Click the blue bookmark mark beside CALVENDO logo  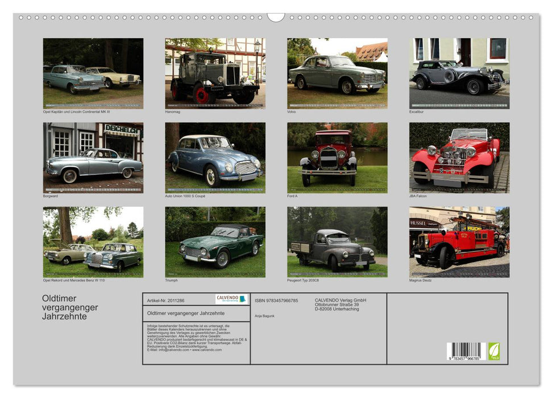tap(242, 298)
